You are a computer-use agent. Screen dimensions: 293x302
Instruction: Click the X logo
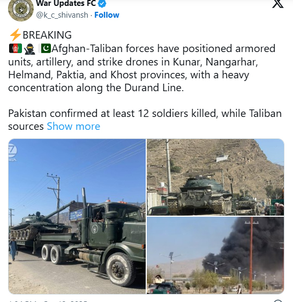coord(278,4)
